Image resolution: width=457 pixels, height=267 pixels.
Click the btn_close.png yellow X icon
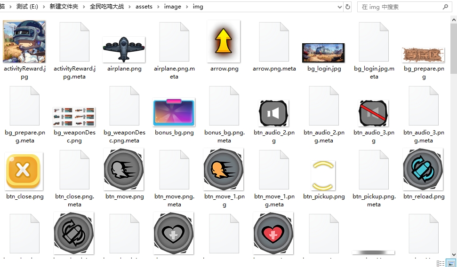click(x=23, y=170)
